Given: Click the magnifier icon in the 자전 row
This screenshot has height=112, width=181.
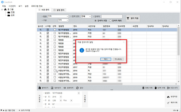Looking at the screenshot, I should pyautogui.click(x=41, y=81).
